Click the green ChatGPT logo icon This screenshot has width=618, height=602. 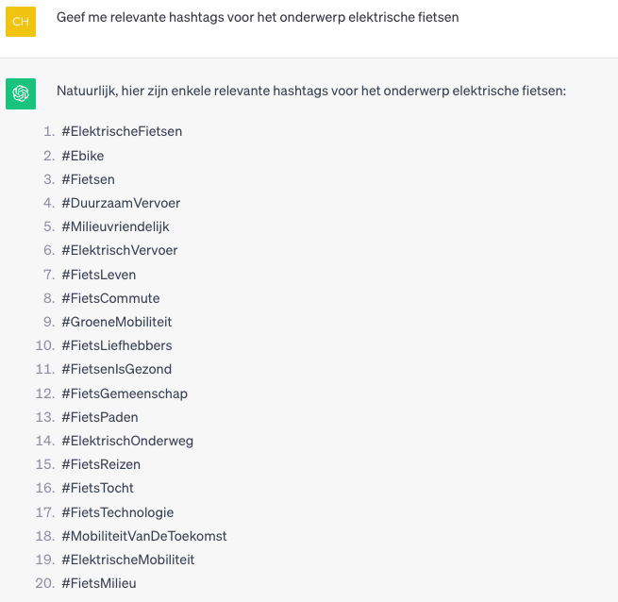pos(21,93)
